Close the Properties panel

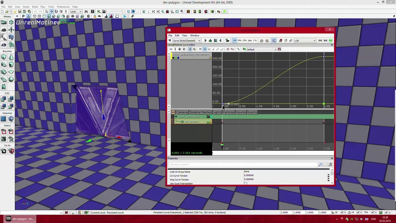coord(332,159)
